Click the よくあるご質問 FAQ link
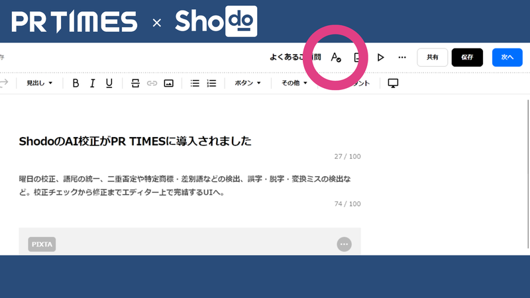The image size is (530, 298). [x=295, y=58]
